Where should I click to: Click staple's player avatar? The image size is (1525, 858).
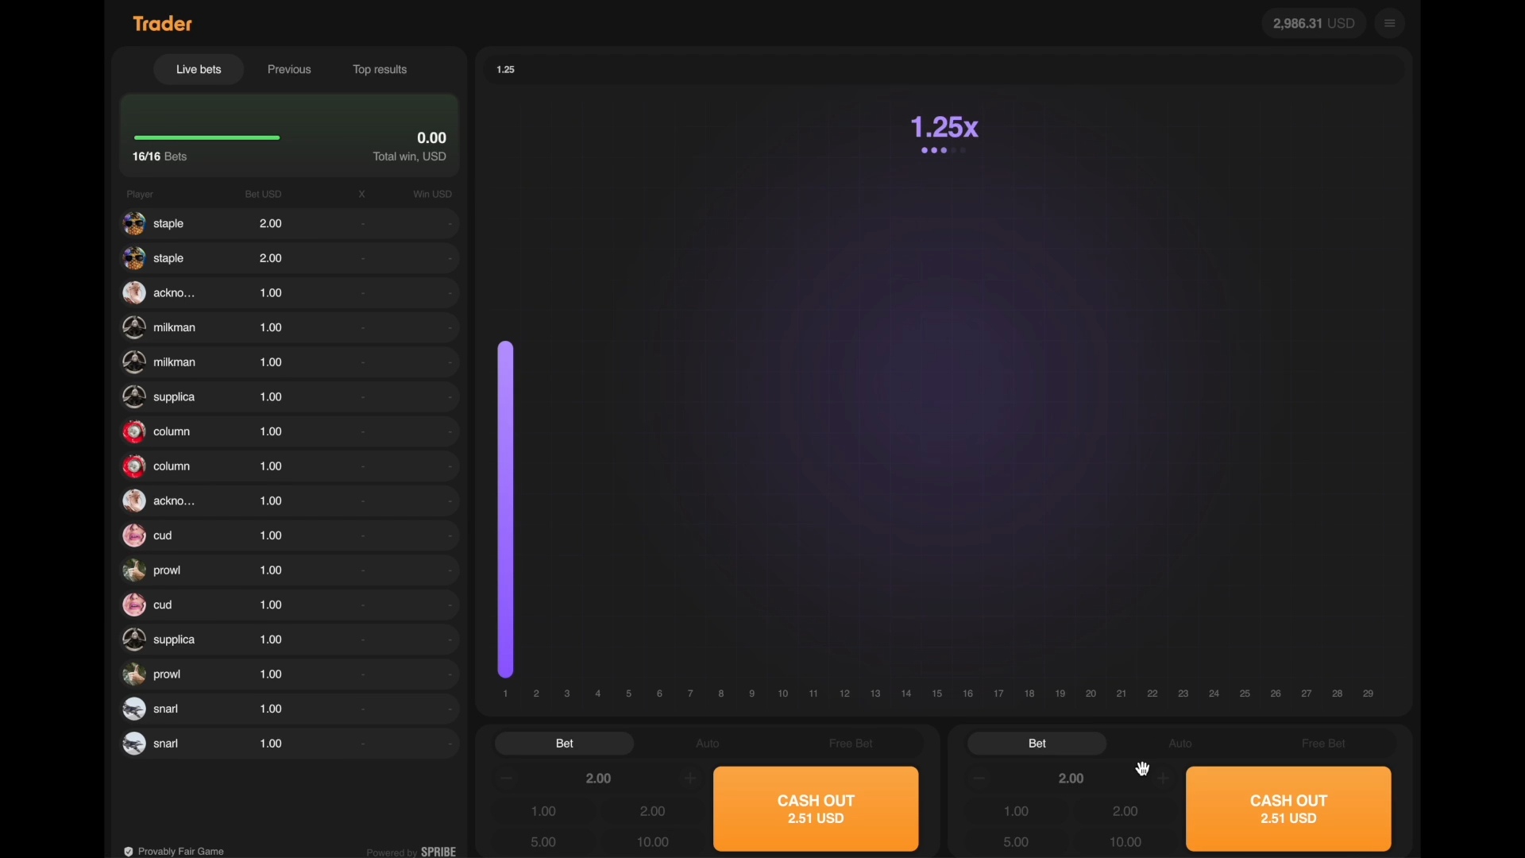tap(133, 223)
